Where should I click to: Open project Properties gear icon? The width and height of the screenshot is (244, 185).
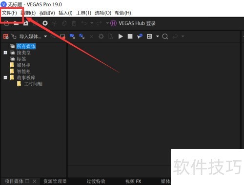pos(45,23)
